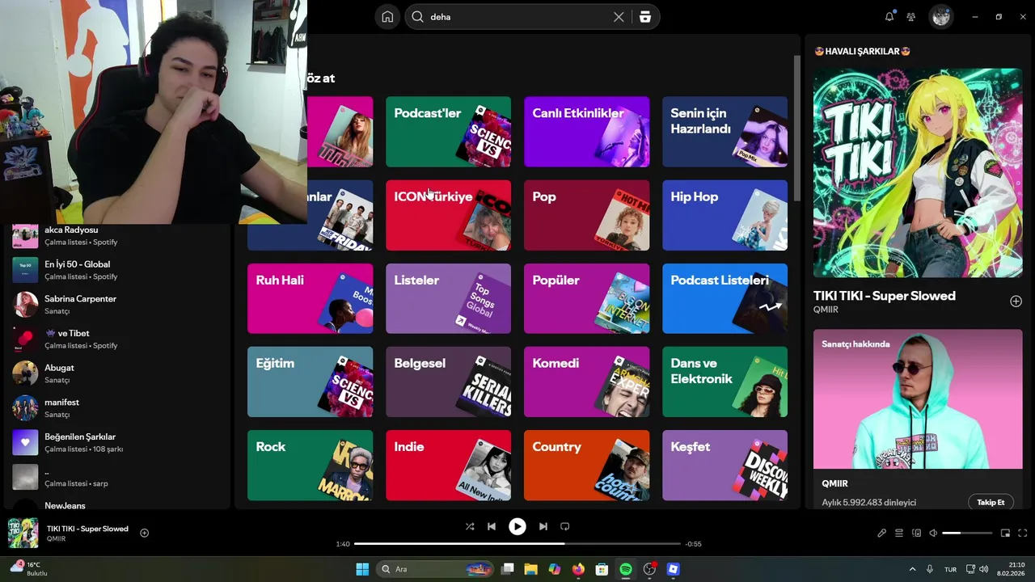
Task: Open Canlı Etkinlikler category
Action: coord(586,132)
